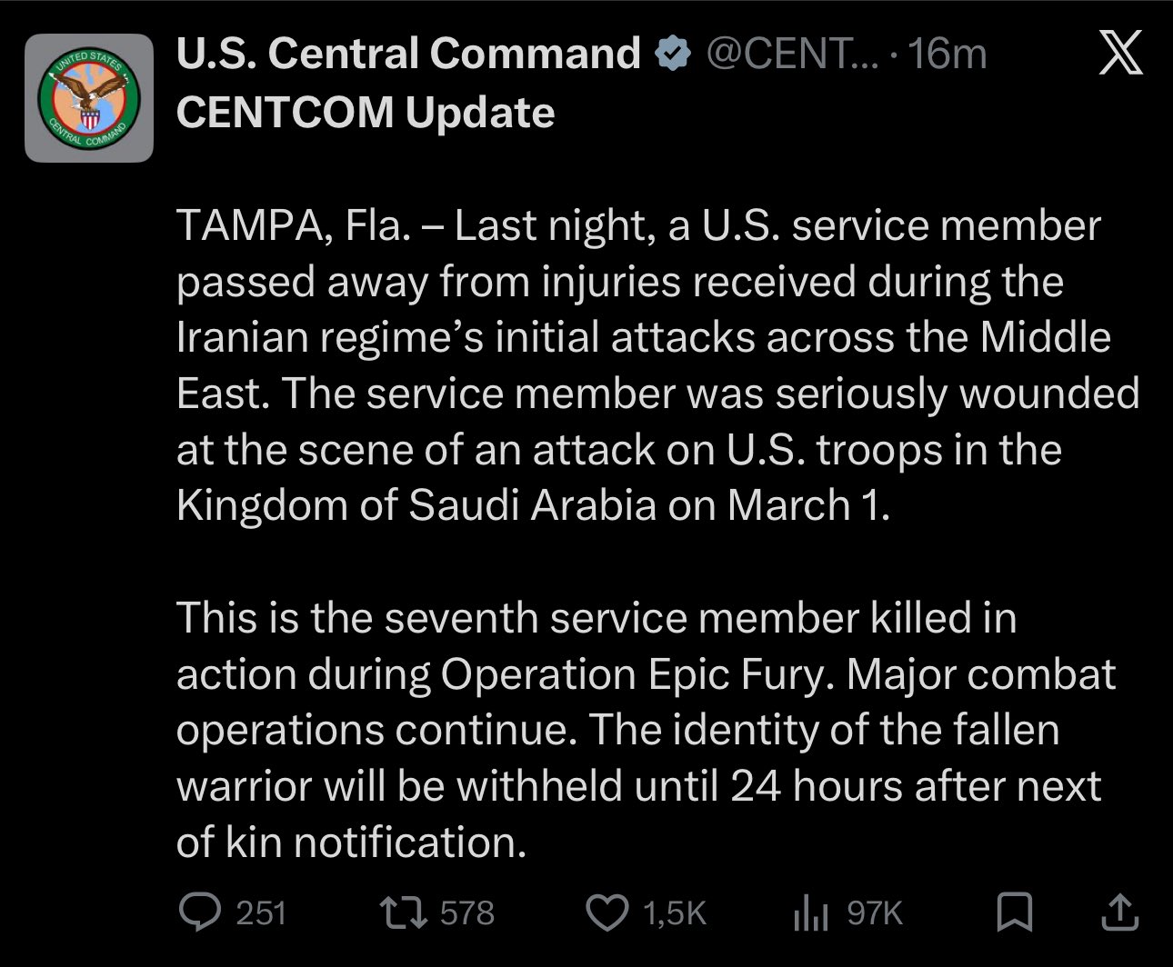Click the 1,5K likes count

(x=674, y=912)
